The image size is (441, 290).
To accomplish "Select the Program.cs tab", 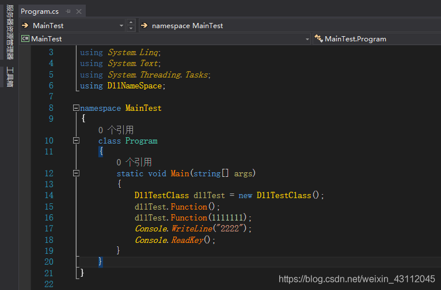I will 40,11.
